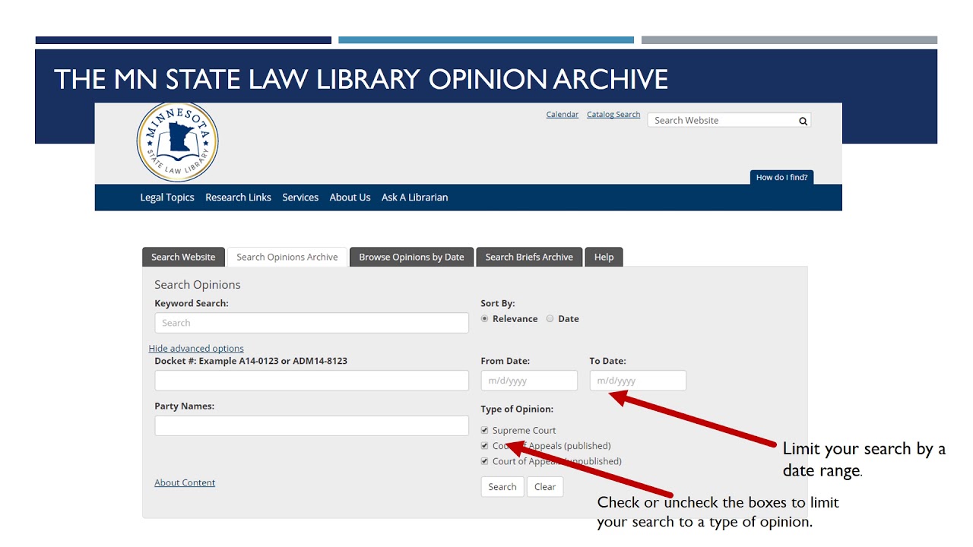Click the Search button below opinion types
The height and width of the screenshot is (547, 973).
(x=502, y=487)
